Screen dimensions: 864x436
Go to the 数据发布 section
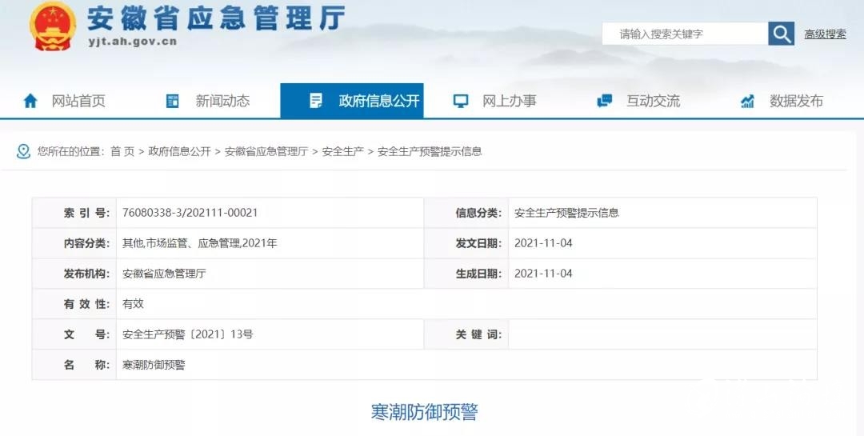tap(796, 101)
